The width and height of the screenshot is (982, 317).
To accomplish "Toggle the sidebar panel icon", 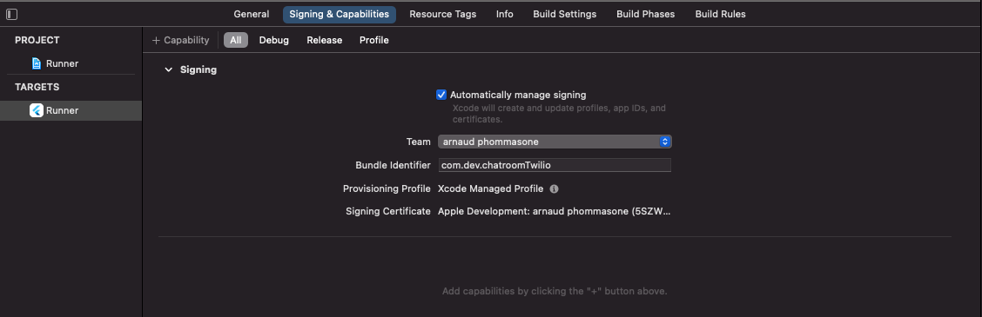I will point(11,14).
